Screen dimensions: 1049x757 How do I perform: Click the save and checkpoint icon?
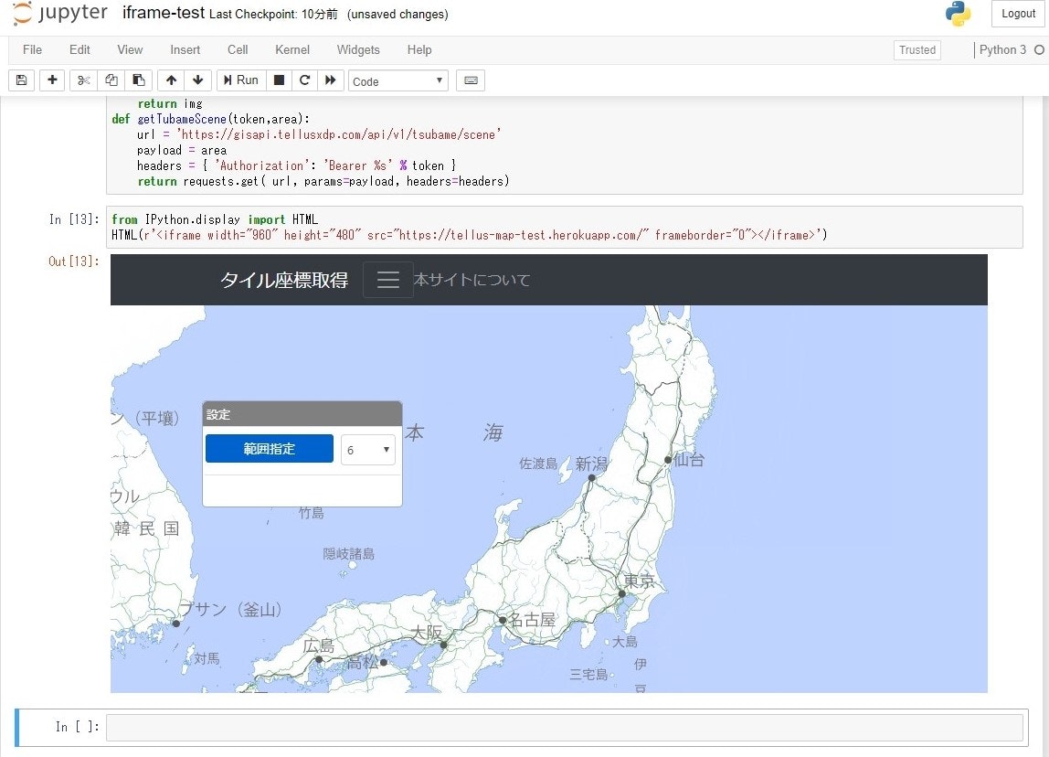coord(21,80)
